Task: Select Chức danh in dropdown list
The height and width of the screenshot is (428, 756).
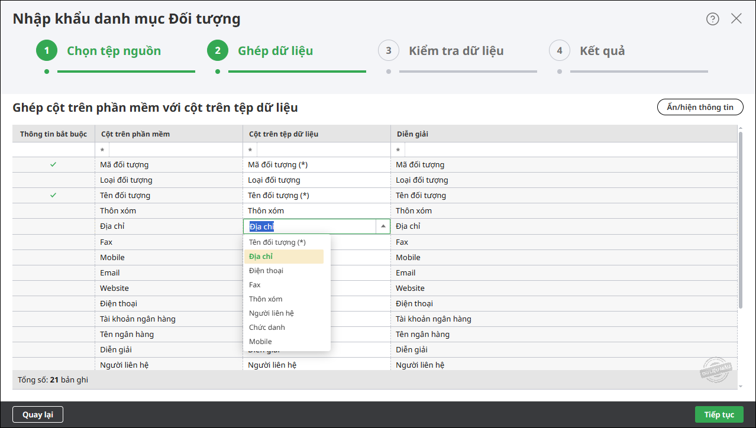Action: click(284, 328)
